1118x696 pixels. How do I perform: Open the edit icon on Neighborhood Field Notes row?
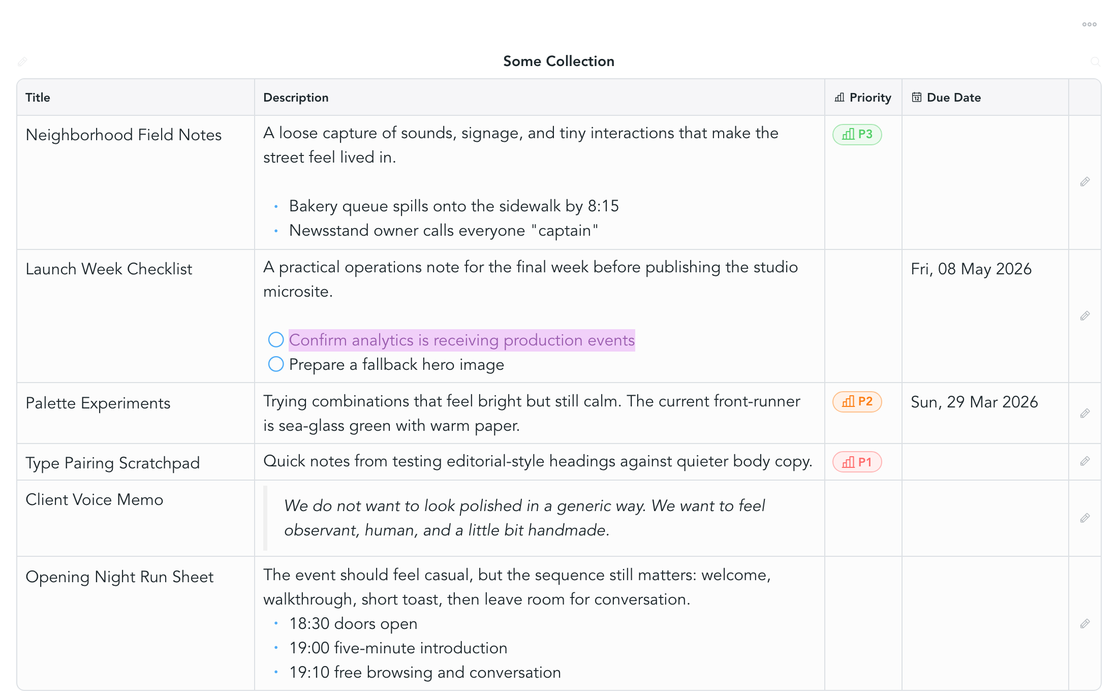tap(1084, 181)
